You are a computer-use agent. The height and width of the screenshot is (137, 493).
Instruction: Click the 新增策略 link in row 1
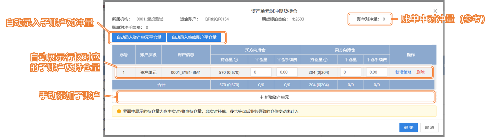click(x=403, y=72)
